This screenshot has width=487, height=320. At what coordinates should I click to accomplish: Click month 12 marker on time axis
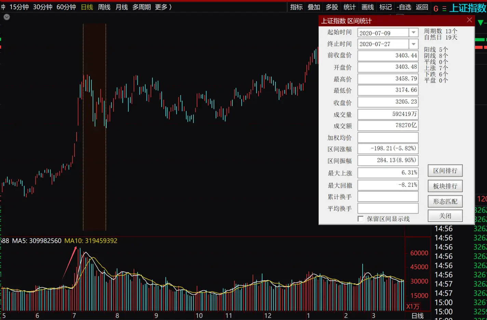pyautogui.click(x=268, y=316)
